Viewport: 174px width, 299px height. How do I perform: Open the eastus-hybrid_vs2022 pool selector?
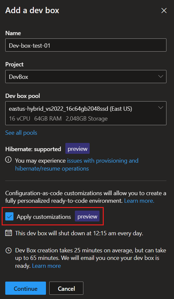(x=86, y=113)
